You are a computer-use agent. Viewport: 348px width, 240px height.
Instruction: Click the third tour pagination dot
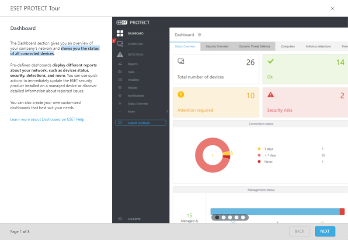coord(230,217)
